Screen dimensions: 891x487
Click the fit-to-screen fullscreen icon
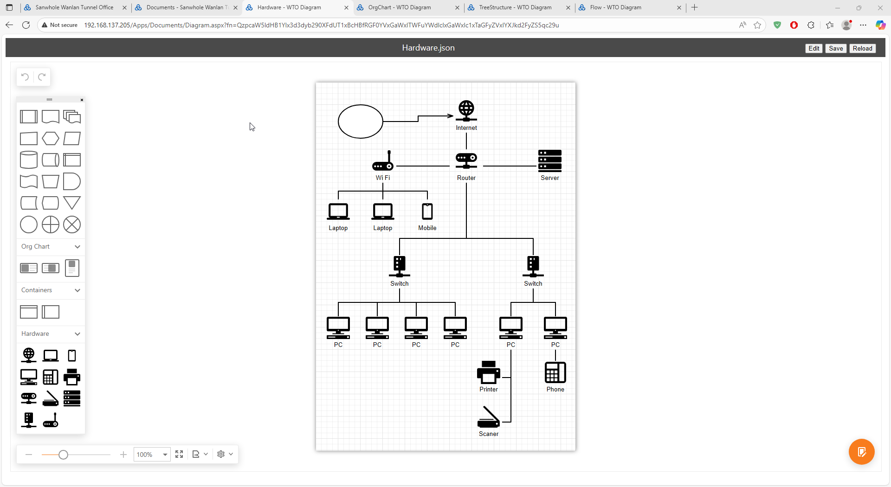coord(179,454)
